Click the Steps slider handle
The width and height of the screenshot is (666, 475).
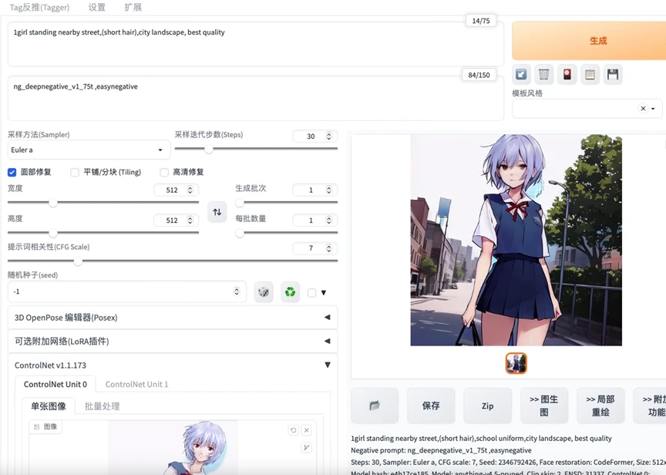pyautogui.click(x=209, y=149)
